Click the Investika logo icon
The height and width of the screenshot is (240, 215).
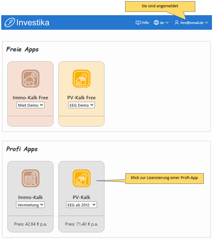[x=10, y=22]
